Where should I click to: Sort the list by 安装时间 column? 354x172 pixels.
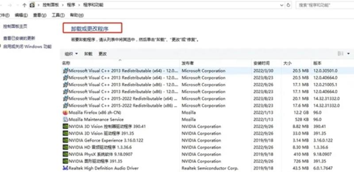261,63
